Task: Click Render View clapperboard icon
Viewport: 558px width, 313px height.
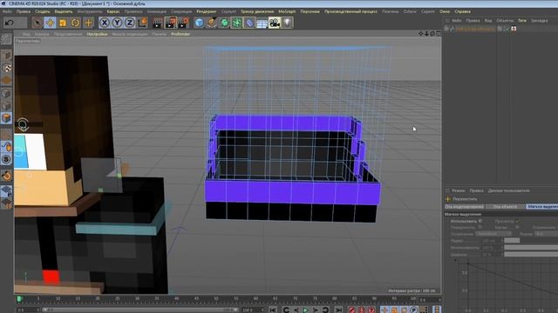Action: pos(157,23)
